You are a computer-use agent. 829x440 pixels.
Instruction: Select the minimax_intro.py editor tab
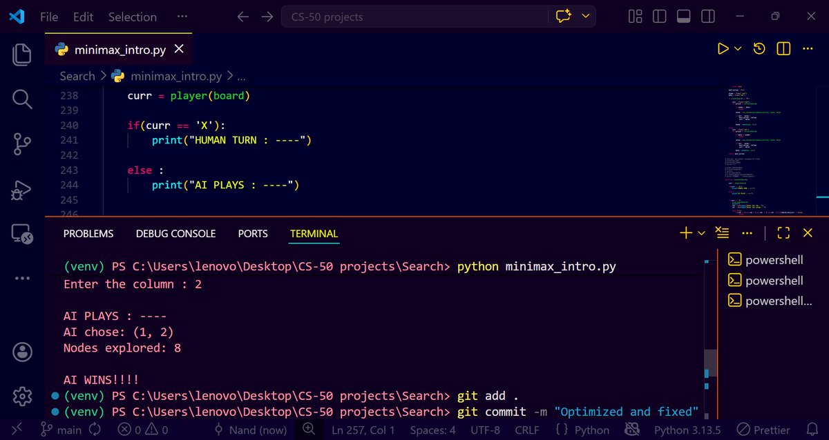(119, 50)
